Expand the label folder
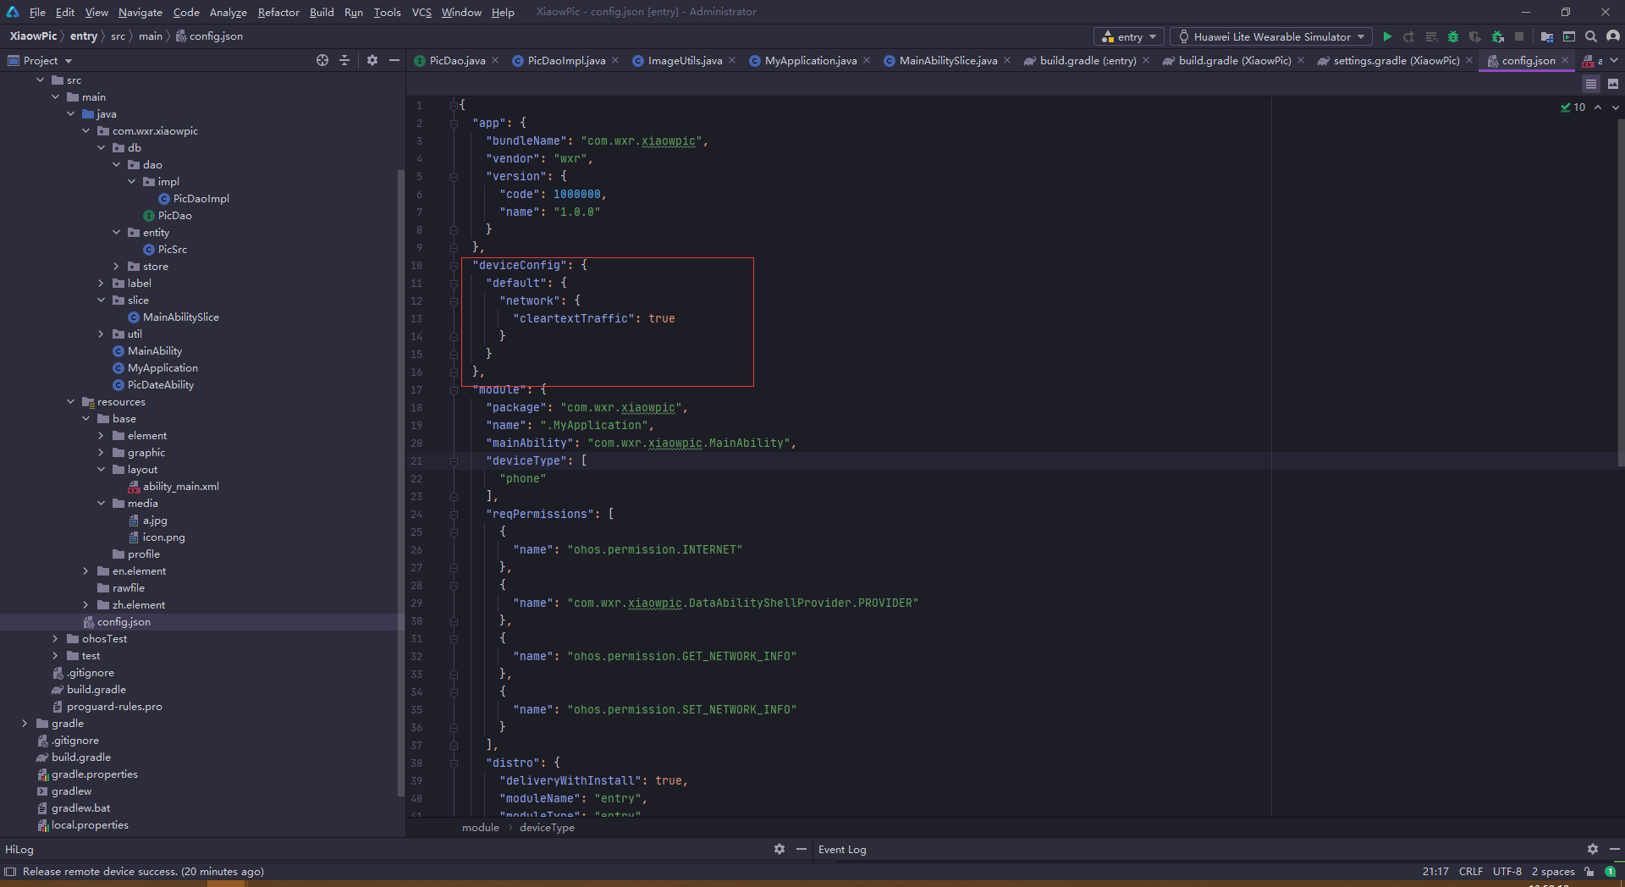This screenshot has height=887, width=1625. point(102,283)
